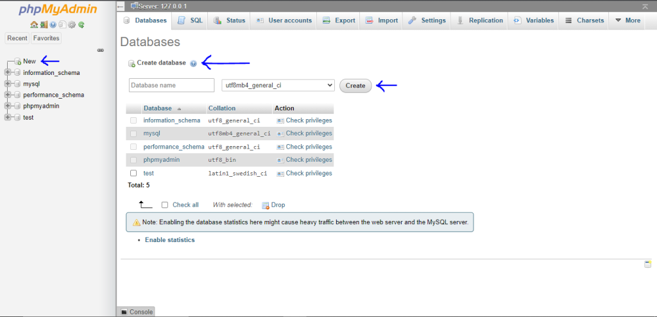Open the MySQL documentation pages icon
This screenshot has width=657, height=317.
(62, 25)
